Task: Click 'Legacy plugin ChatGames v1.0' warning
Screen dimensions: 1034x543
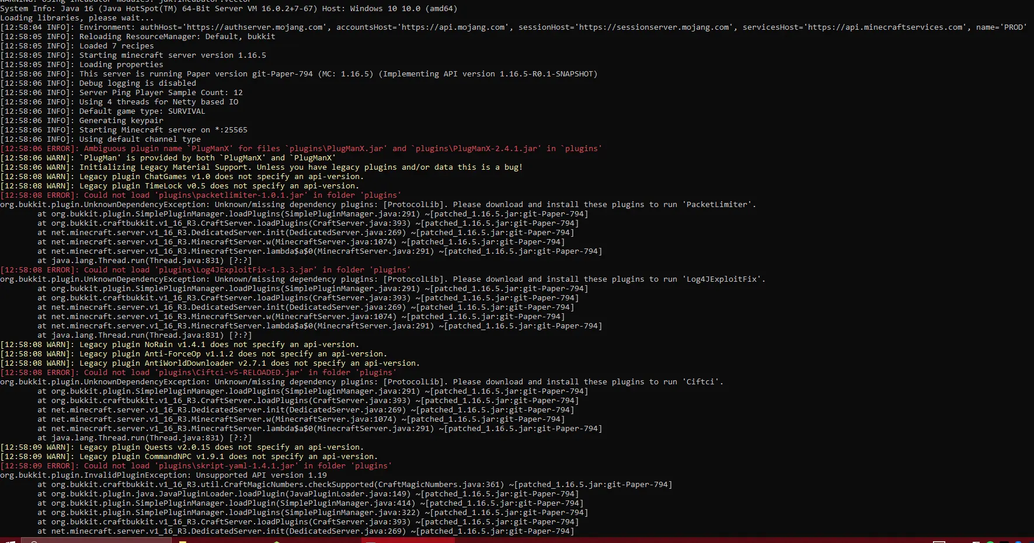Action: click(182, 177)
